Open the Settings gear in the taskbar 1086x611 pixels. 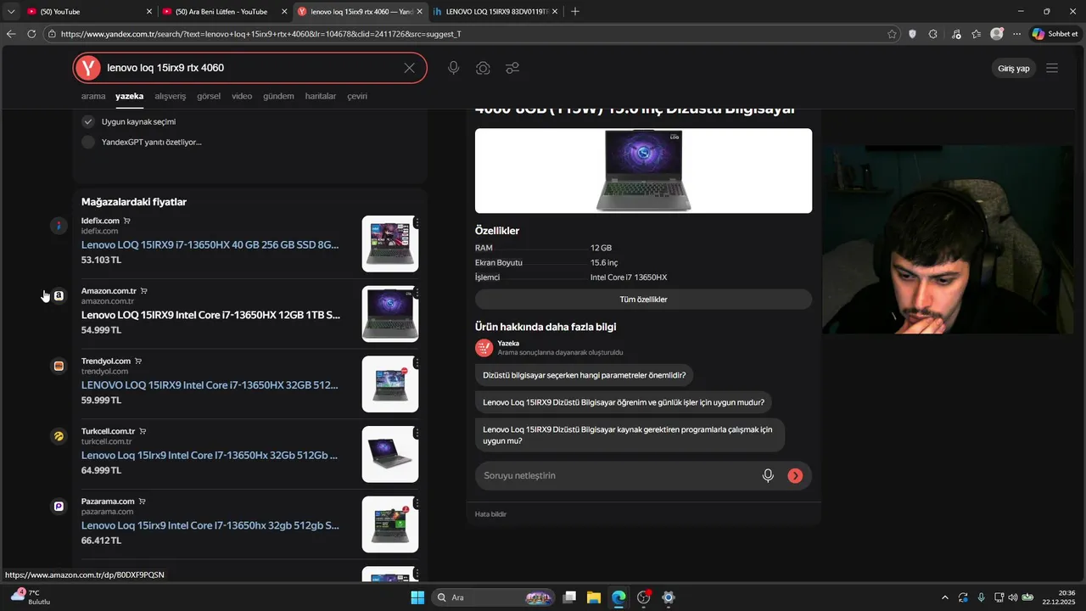(x=669, y=597)
